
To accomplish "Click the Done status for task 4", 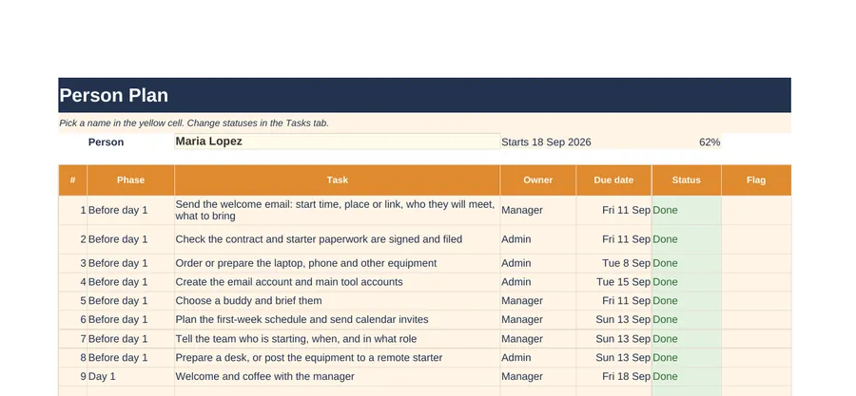I will [686, 282].
